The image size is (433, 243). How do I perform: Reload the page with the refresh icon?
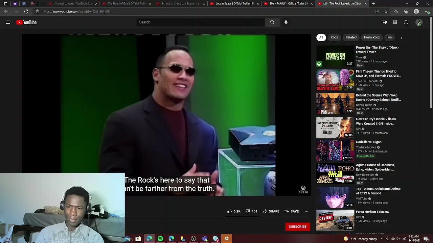pos(26,11)
